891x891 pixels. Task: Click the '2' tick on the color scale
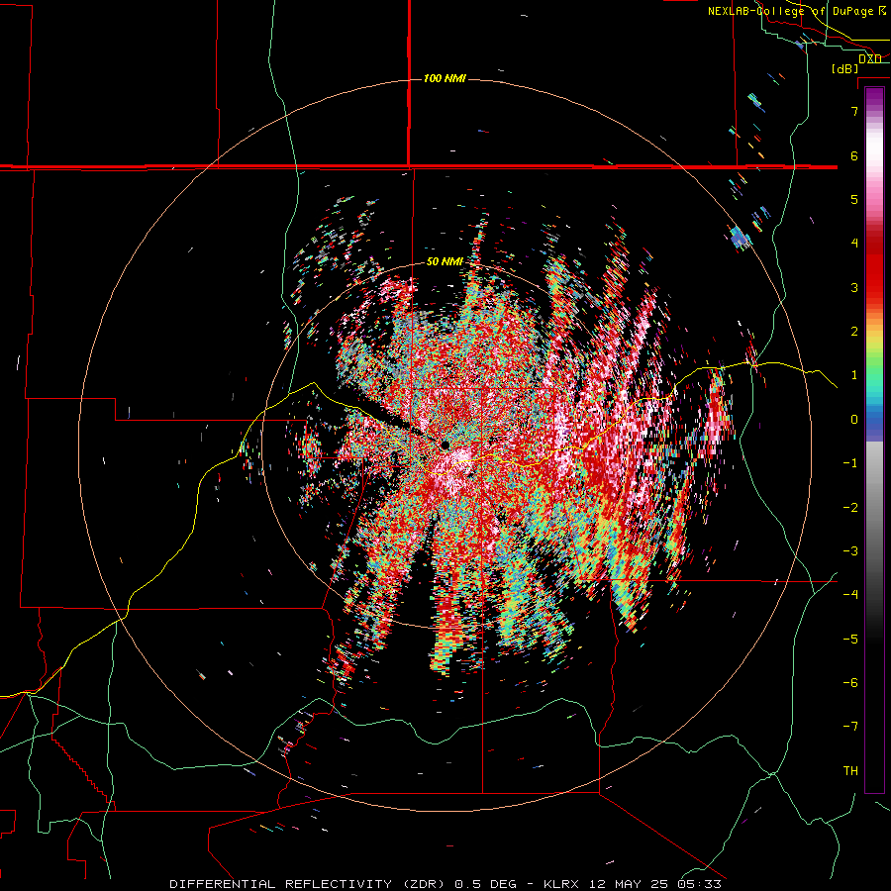(854, 332)
